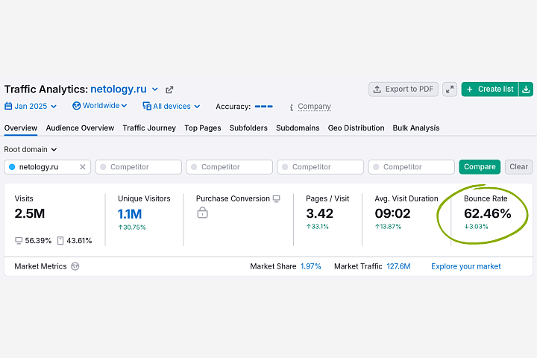Viewport: 537px width, 358px height.
Task: Switch to the Overview tab
Action: [21, 128]
